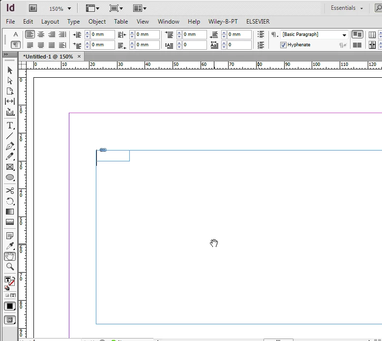The width and height of the screenshot is (382, 341).
Task: Open the Layout menu
Action: (50, 22)
